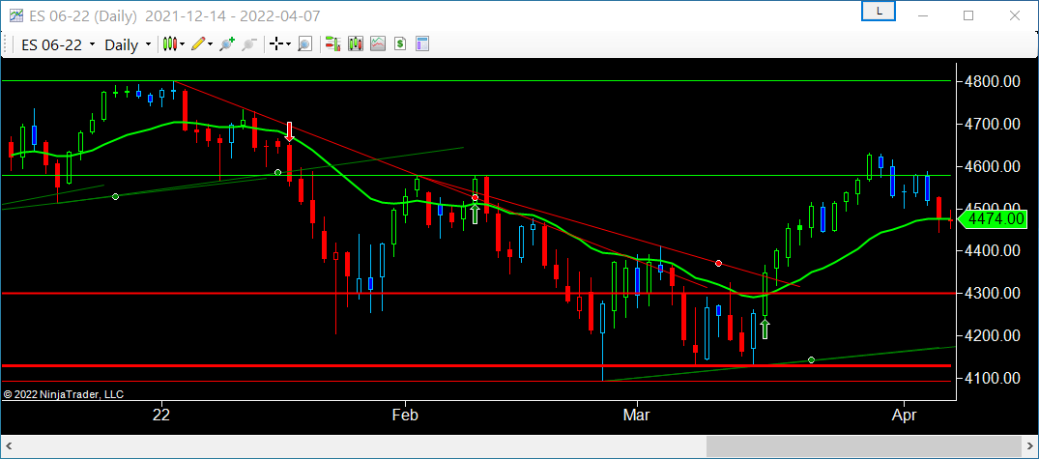Click the 4100.00 price axis label
Screen dimensions: 1039x459
point(993,378)
